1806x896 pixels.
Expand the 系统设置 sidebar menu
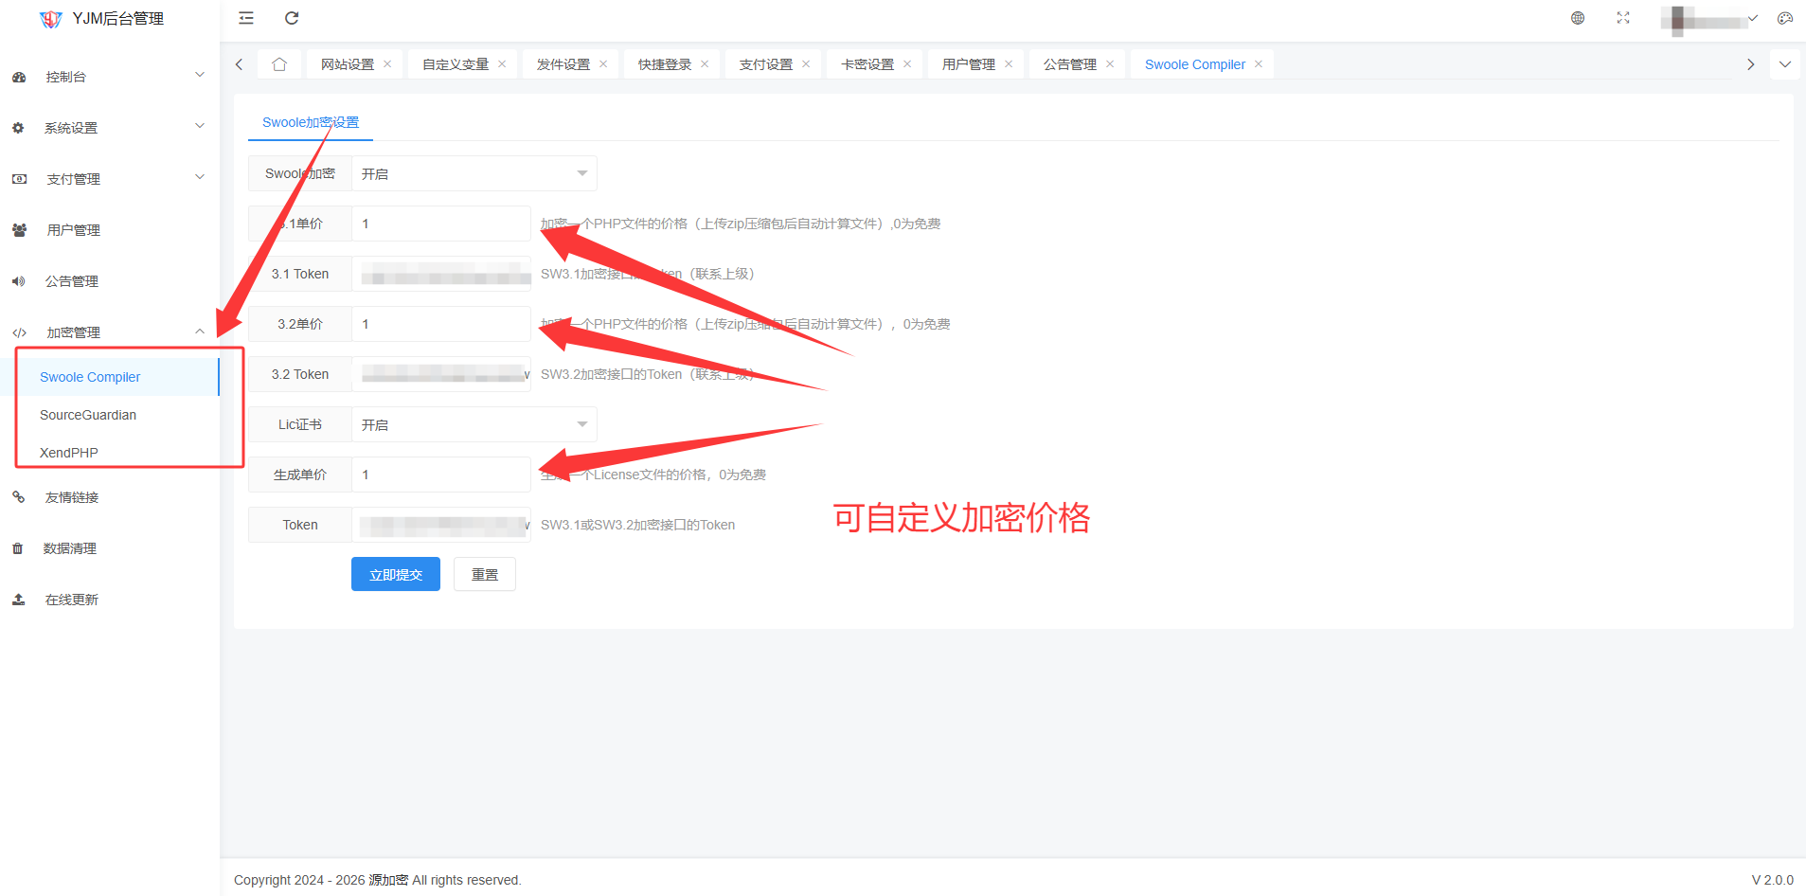click(109, 128)
